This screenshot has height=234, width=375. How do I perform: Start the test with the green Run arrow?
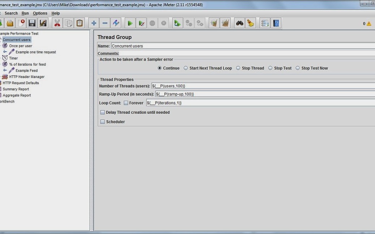pyautogui.click(x=130, y=23)
